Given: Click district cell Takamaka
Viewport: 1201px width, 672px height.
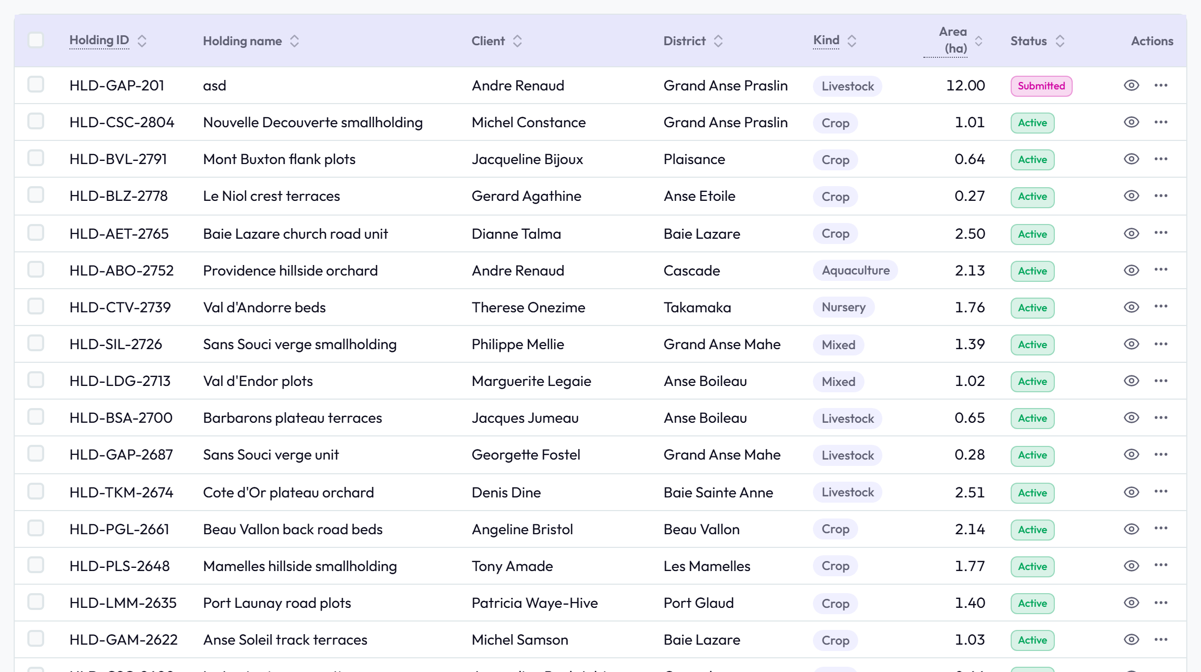Looking at the screenshot, I should coord(697,307).
